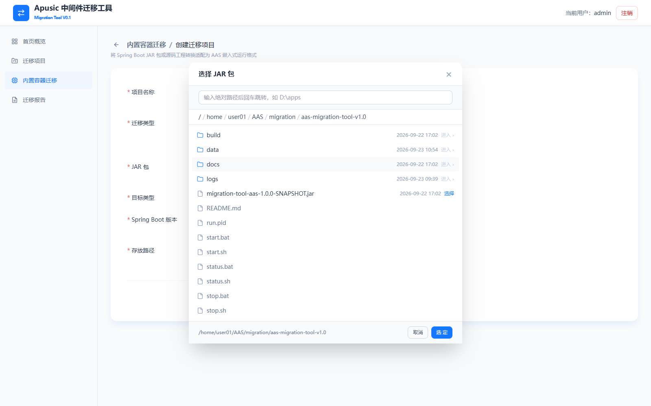Click the status.bat file icon
Viewport: 651px width, 406px height.
pyautogui.click(x=200, y=267)
